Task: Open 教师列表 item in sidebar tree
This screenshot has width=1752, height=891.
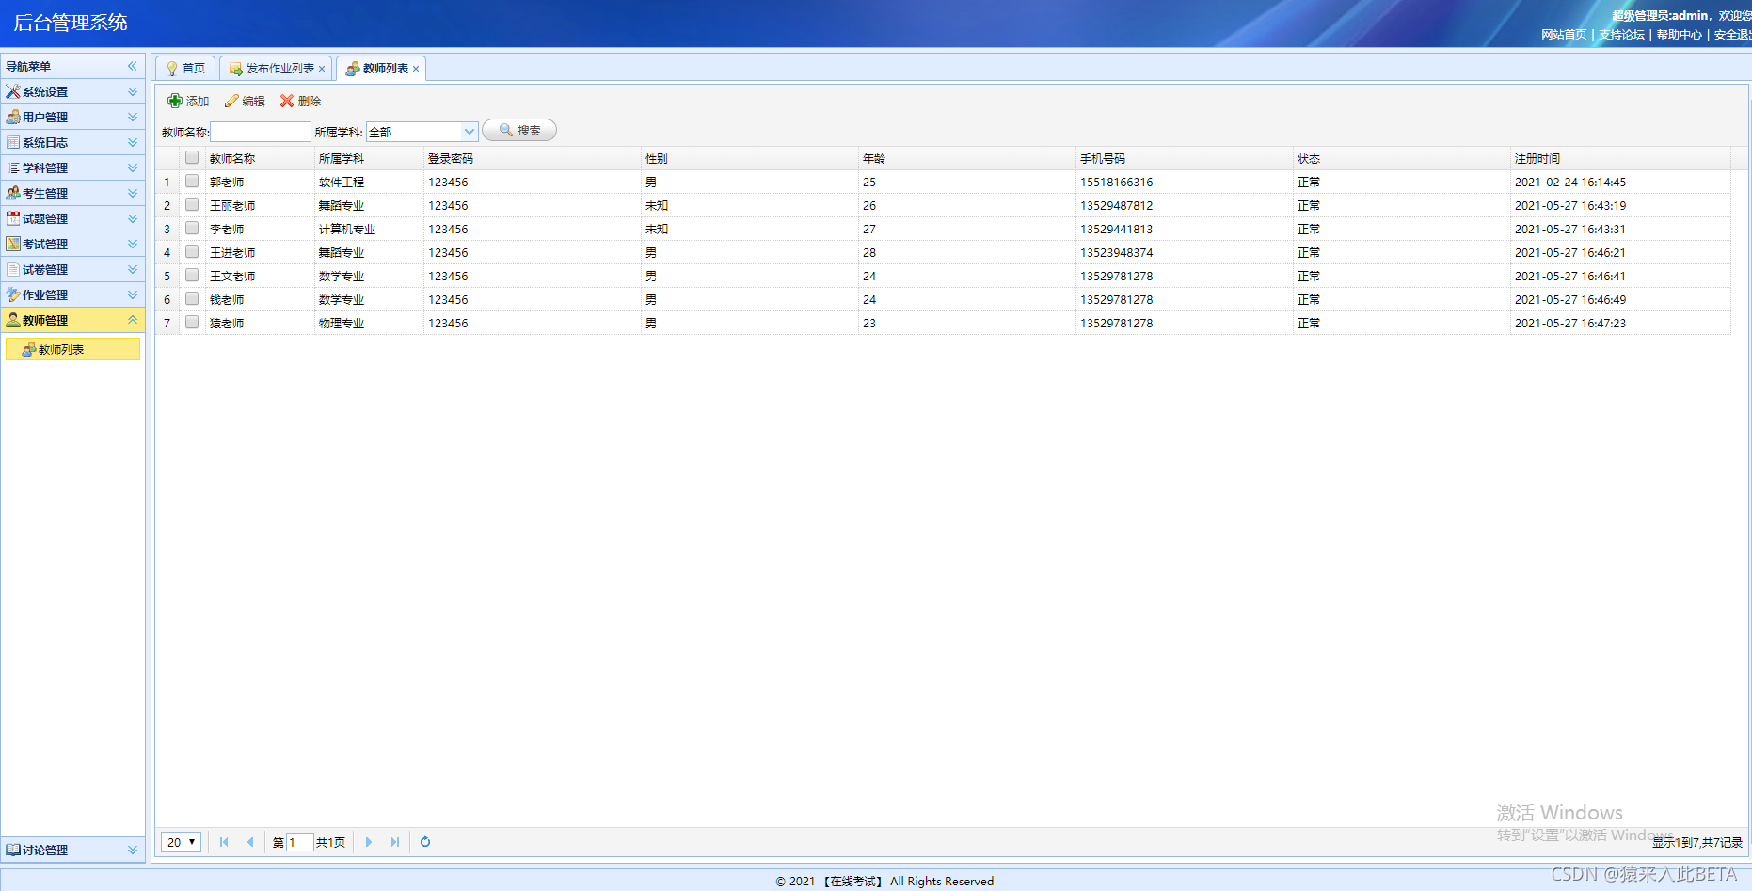Action: [72, 349]
